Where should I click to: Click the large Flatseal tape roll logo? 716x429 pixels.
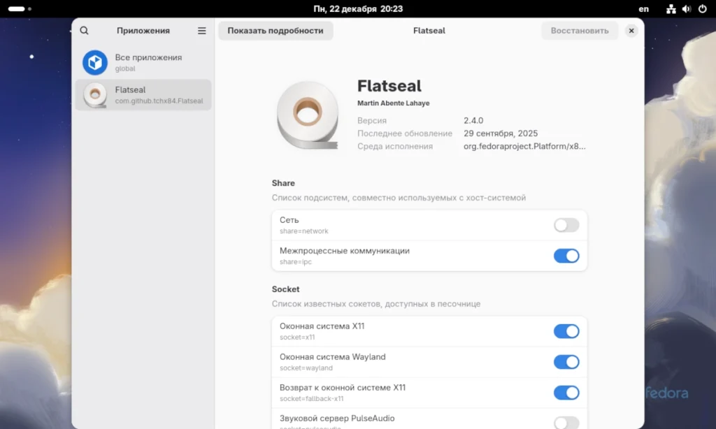pos(308,115)
